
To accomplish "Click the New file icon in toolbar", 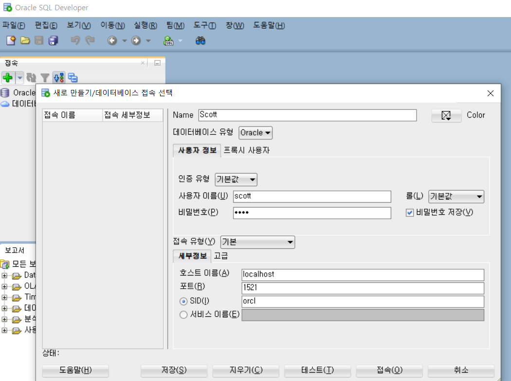I will [x=11, y=41].
